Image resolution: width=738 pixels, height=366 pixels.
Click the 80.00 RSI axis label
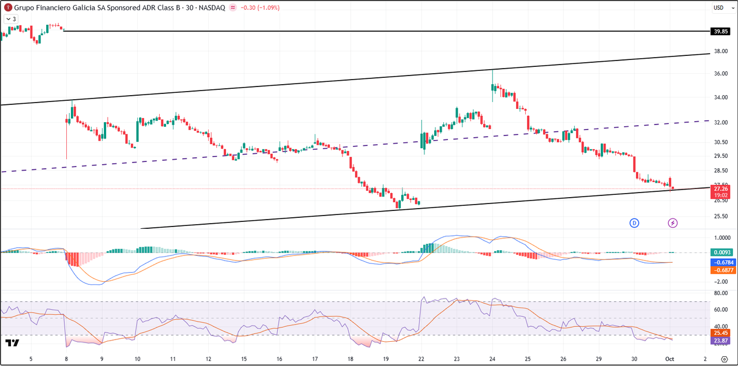pyautogui.click(x=720, y=293)
